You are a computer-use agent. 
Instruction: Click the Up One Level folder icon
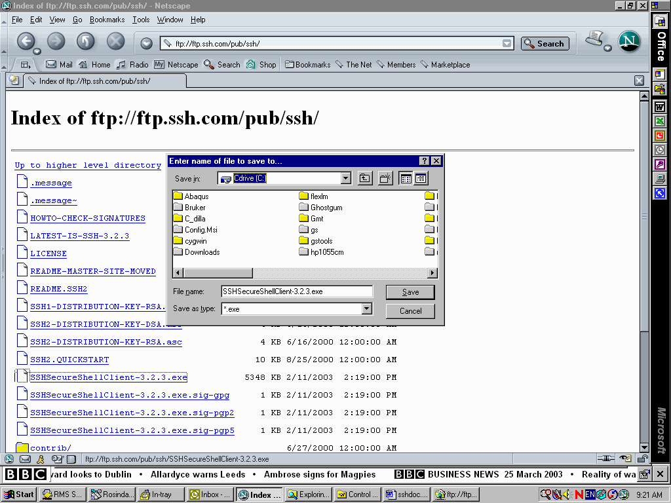pyautogui.click(x=365, y=178)
